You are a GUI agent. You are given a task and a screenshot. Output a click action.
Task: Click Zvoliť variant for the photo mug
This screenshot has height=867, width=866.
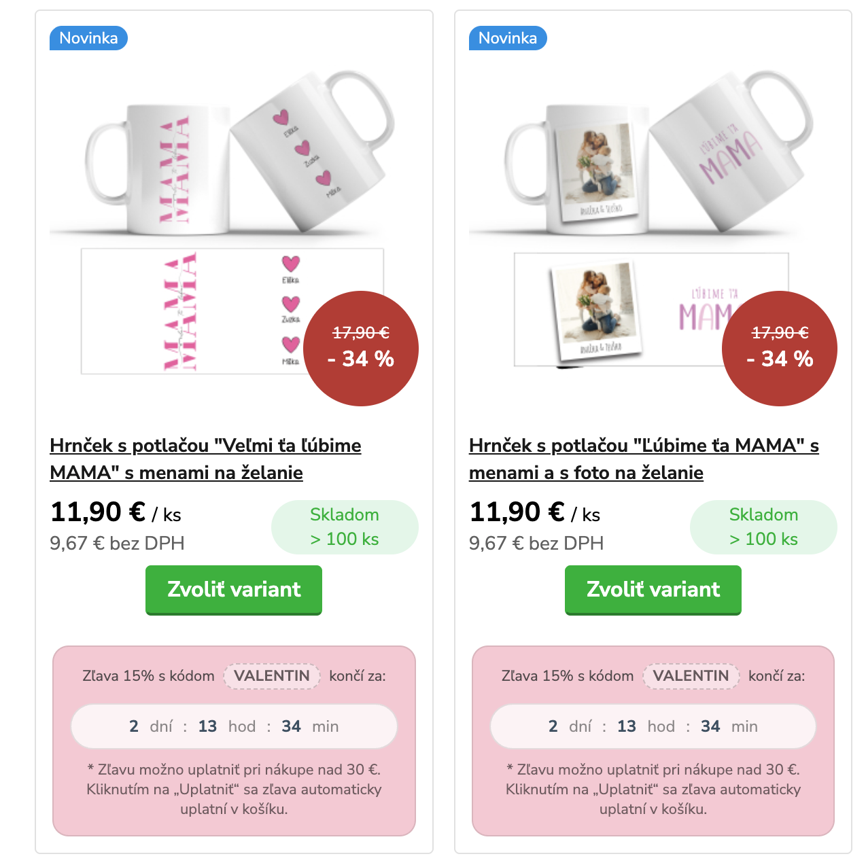[x=653, y=590]
